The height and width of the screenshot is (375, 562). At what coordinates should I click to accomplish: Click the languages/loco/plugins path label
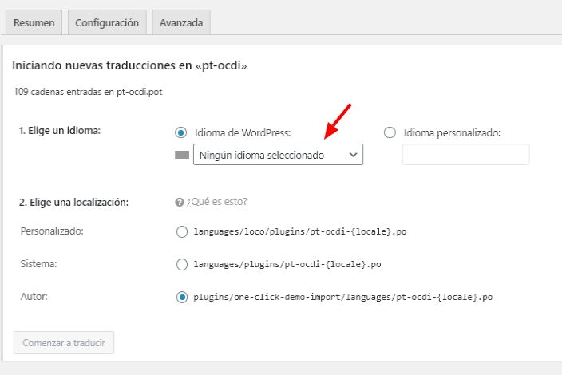point(300,231)
